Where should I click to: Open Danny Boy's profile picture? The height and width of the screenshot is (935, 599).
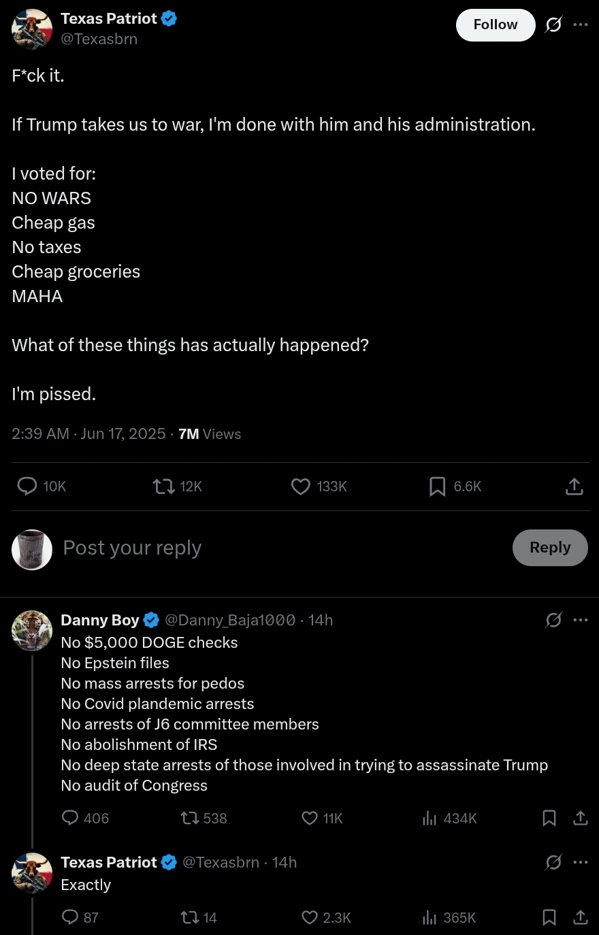pyautogui.click(x=32, y=631)
